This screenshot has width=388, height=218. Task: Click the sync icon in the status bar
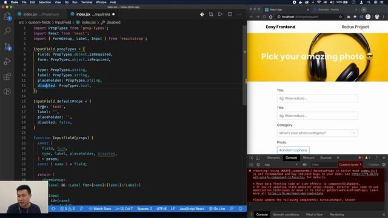coord(53,209)
